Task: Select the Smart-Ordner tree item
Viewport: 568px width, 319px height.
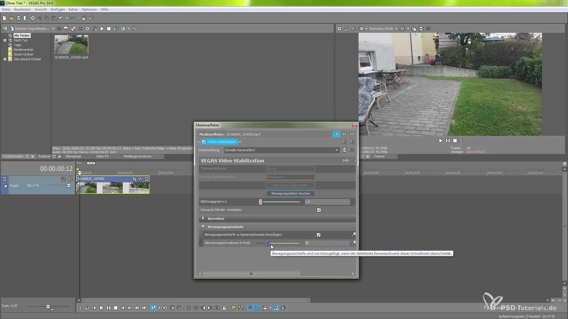Action: 24,54
